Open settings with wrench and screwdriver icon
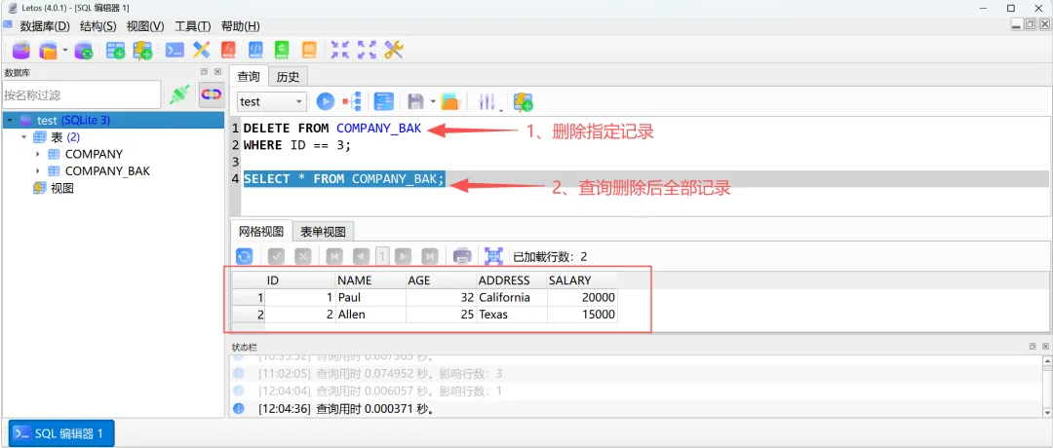 coord(394,50)
